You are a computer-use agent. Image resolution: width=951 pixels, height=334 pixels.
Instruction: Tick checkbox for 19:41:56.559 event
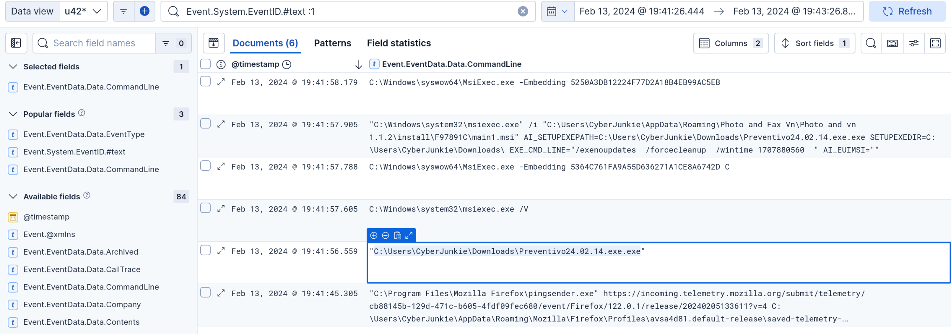(x=205, y=250)
